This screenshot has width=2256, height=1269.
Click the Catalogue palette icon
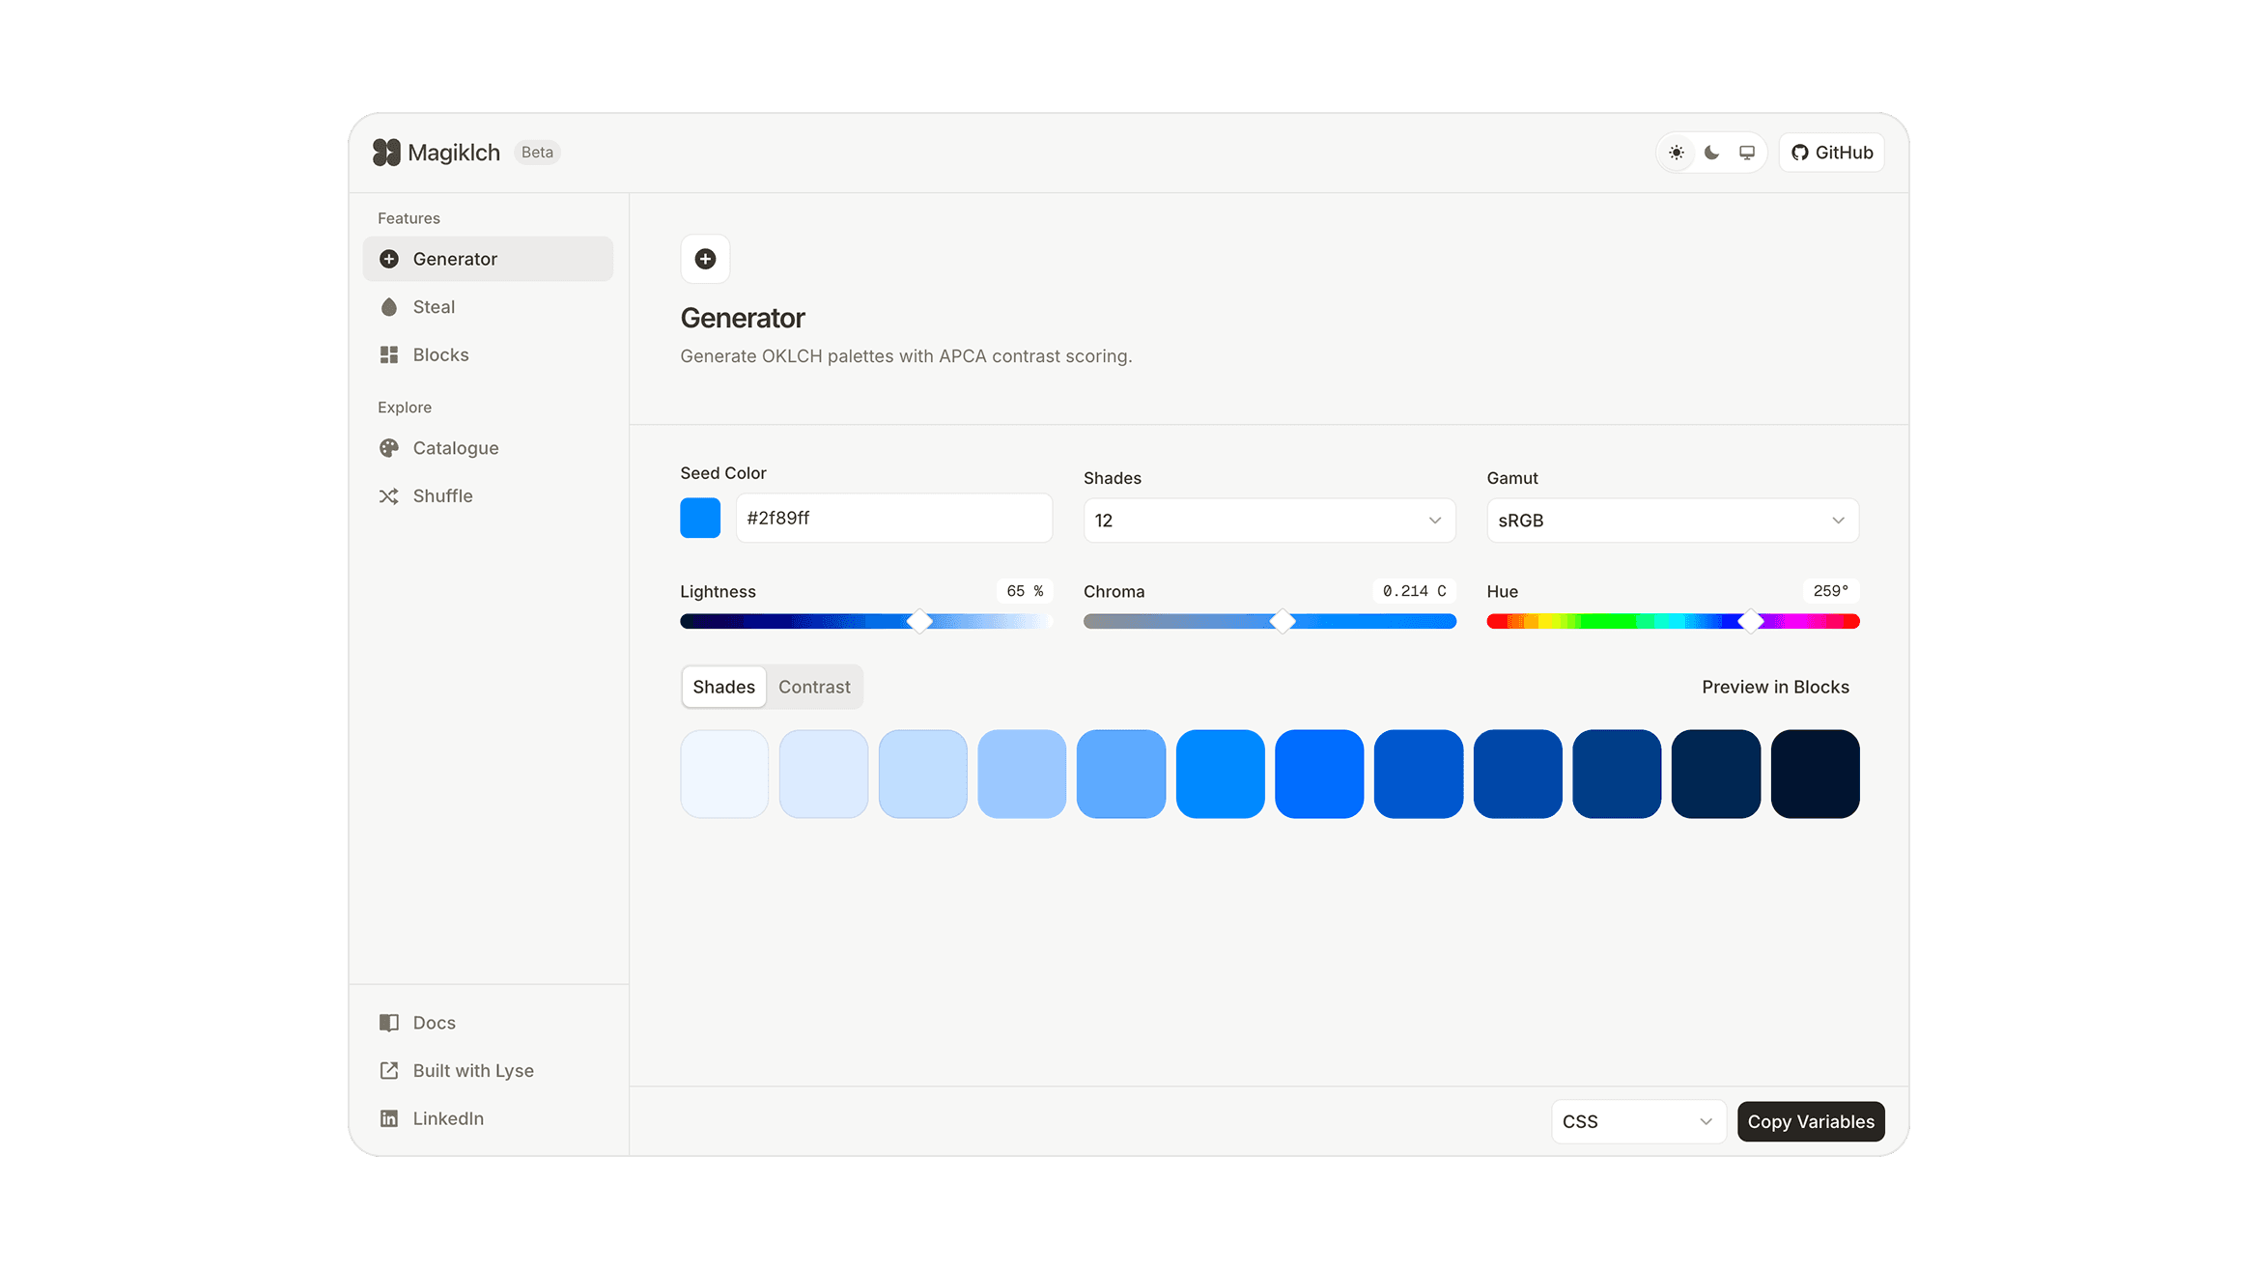click(389, 447)
